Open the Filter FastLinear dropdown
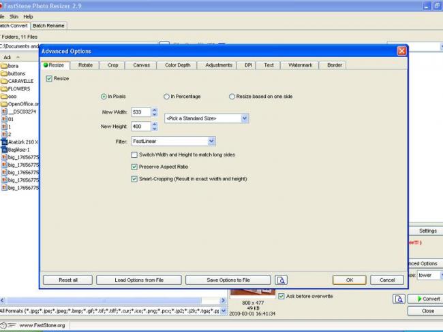 tap(211, 141)
